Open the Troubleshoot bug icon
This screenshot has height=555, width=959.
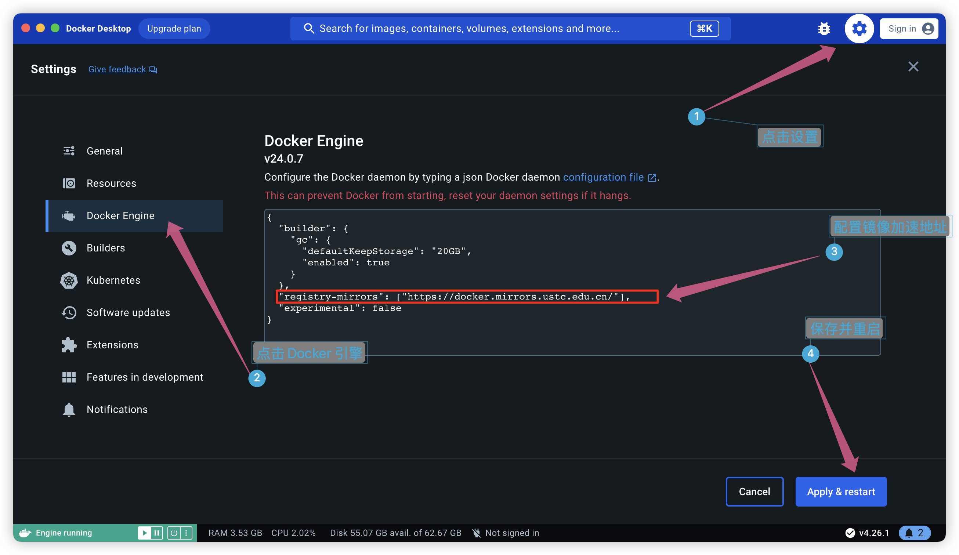pos(824,29)
